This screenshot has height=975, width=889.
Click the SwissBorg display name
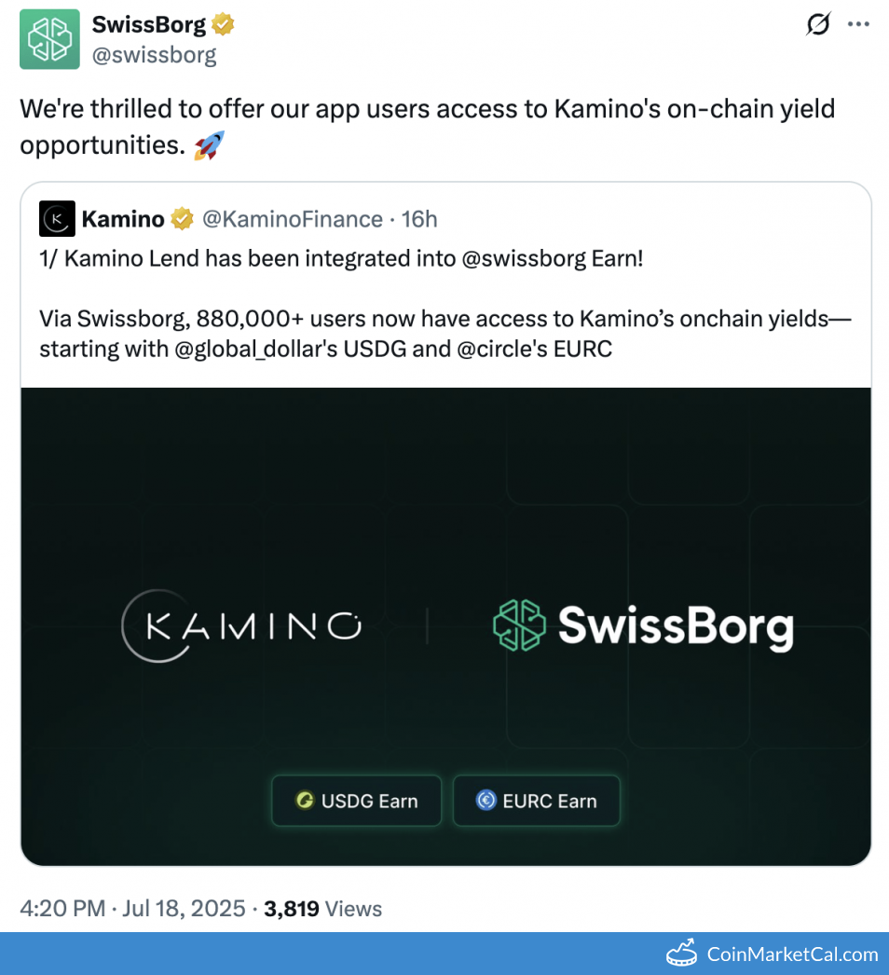coord(149,25)
